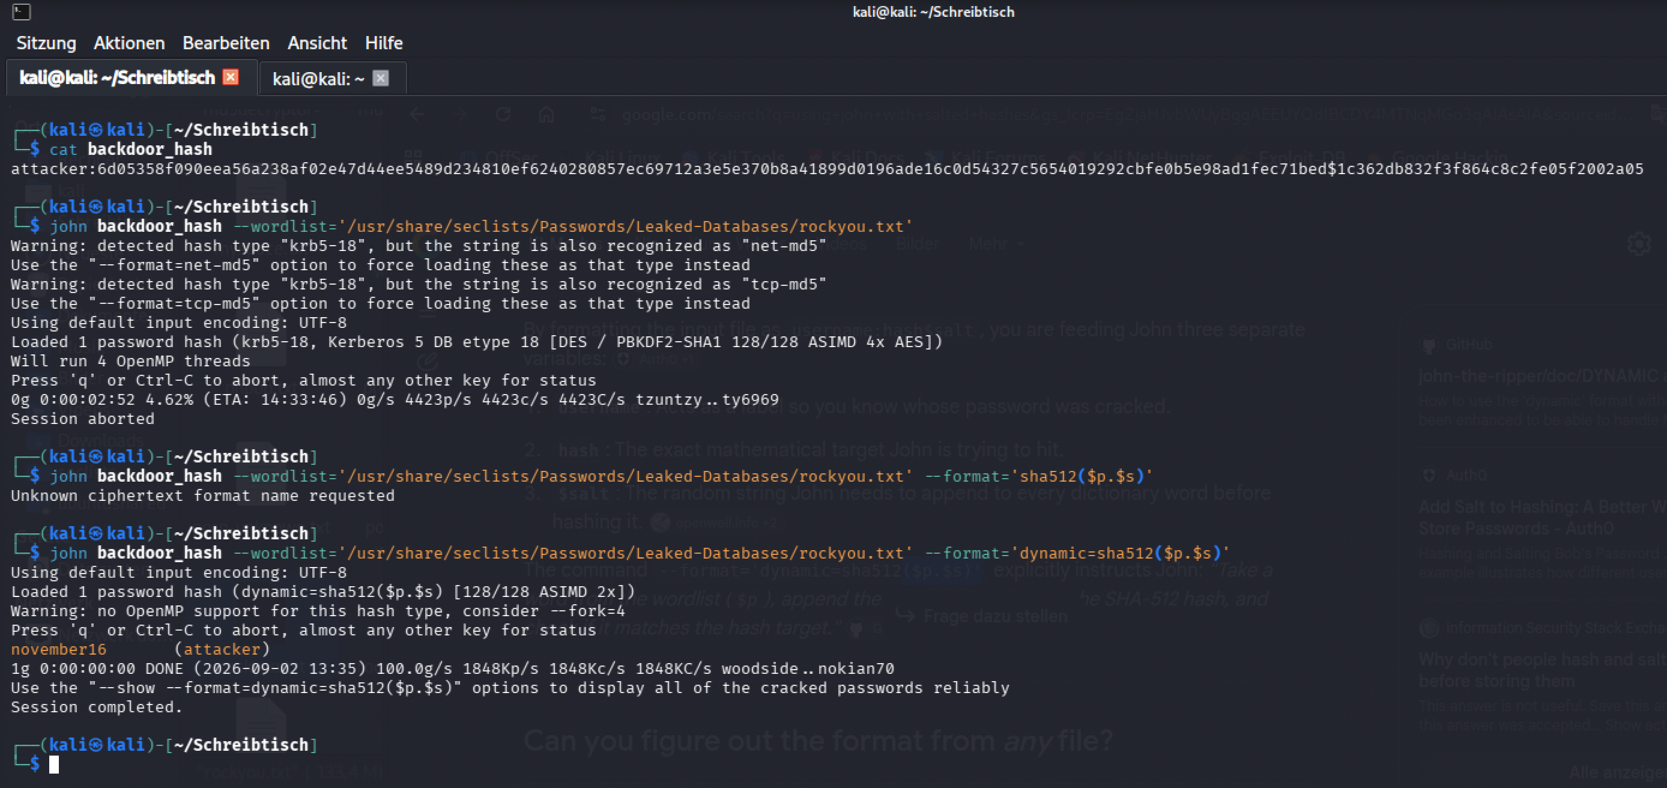Click the '0g 0:00:02:52 4.62%' progress line
Screen dimensions: 1667x788
(x=395, y=399)
